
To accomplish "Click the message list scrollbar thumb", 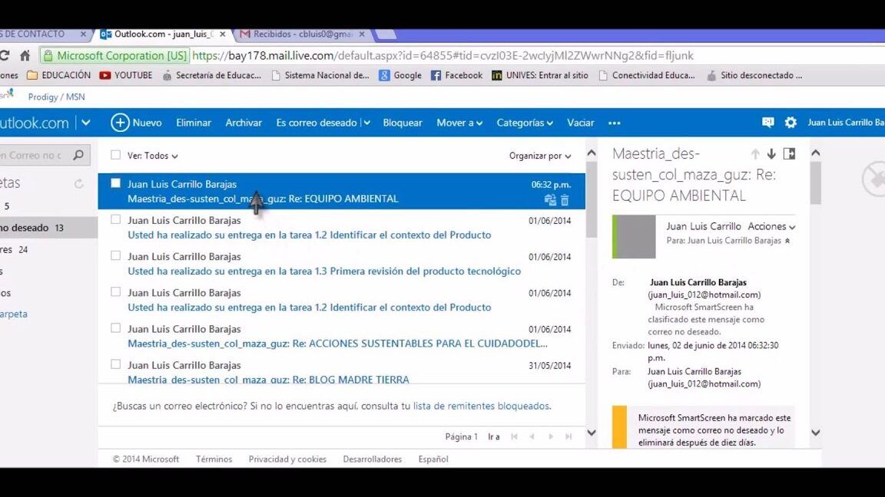I will click(x=591, y=200).
